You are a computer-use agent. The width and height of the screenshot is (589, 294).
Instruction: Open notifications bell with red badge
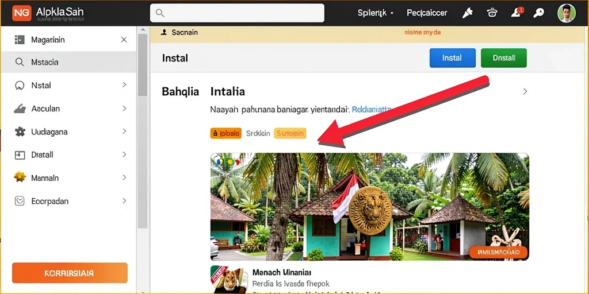tap(516, 13)
